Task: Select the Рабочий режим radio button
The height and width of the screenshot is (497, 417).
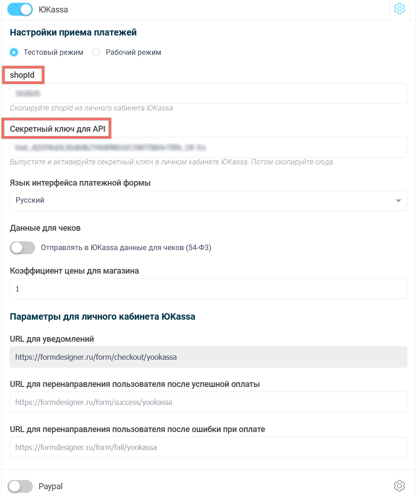Action: [96, 53]
